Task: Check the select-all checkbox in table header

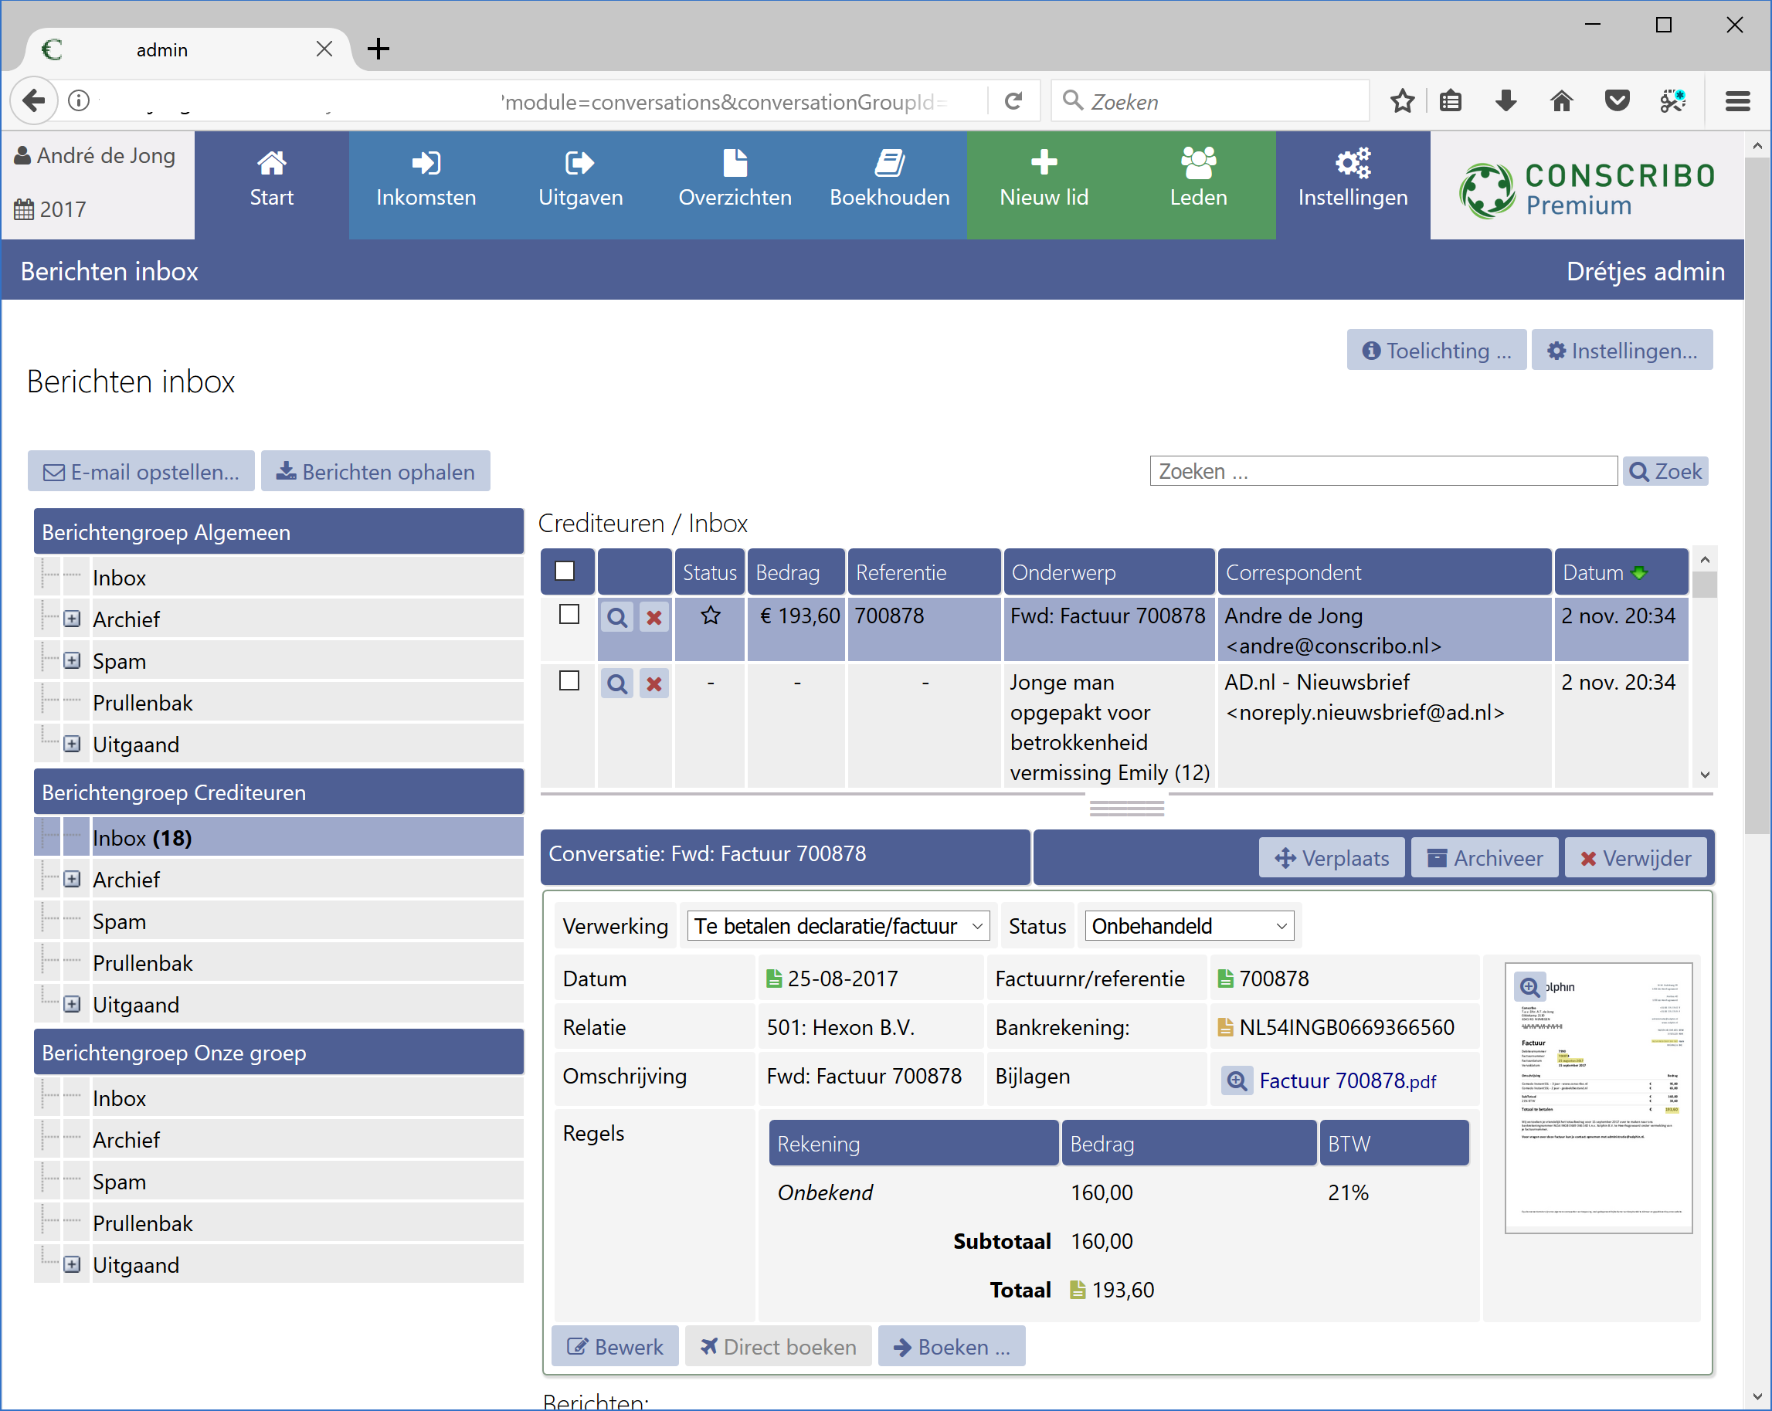Action: pyautogui.click(x=565, y=572)
